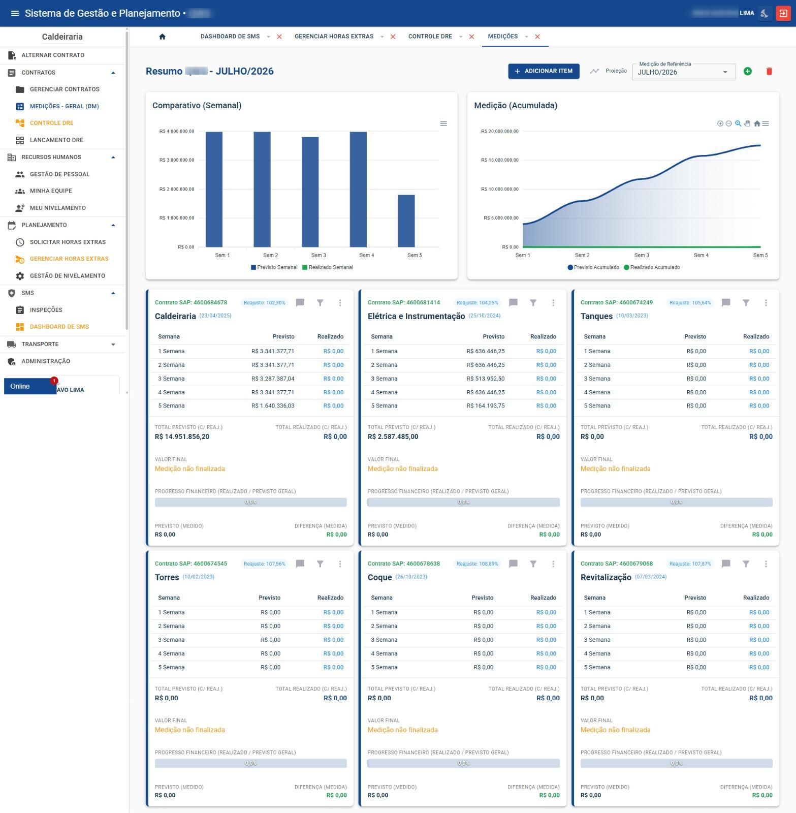Close the Gerenciar Horas Extras tab
The width and height of the screenshot is (796, 813).
[393, 37]
